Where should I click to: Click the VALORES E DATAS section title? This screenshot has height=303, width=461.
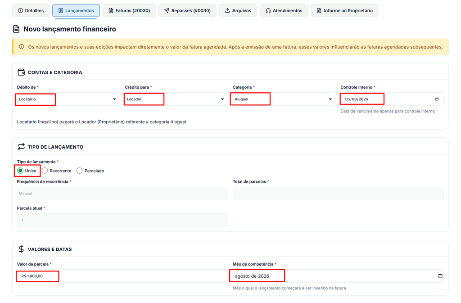(x=50, y=249)
